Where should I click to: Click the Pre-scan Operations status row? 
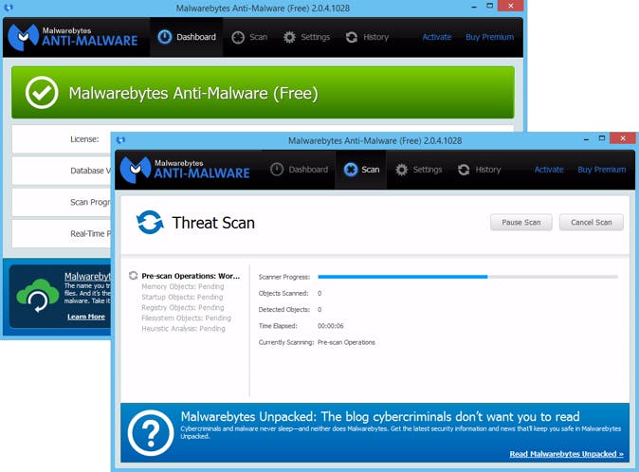tap(191, 276)
